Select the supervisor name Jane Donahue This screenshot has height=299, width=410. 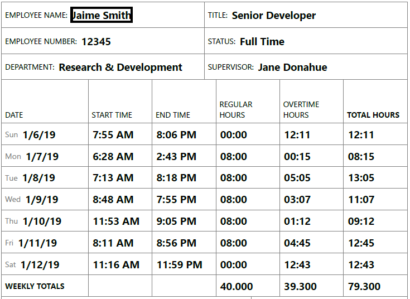coord(293,67)
